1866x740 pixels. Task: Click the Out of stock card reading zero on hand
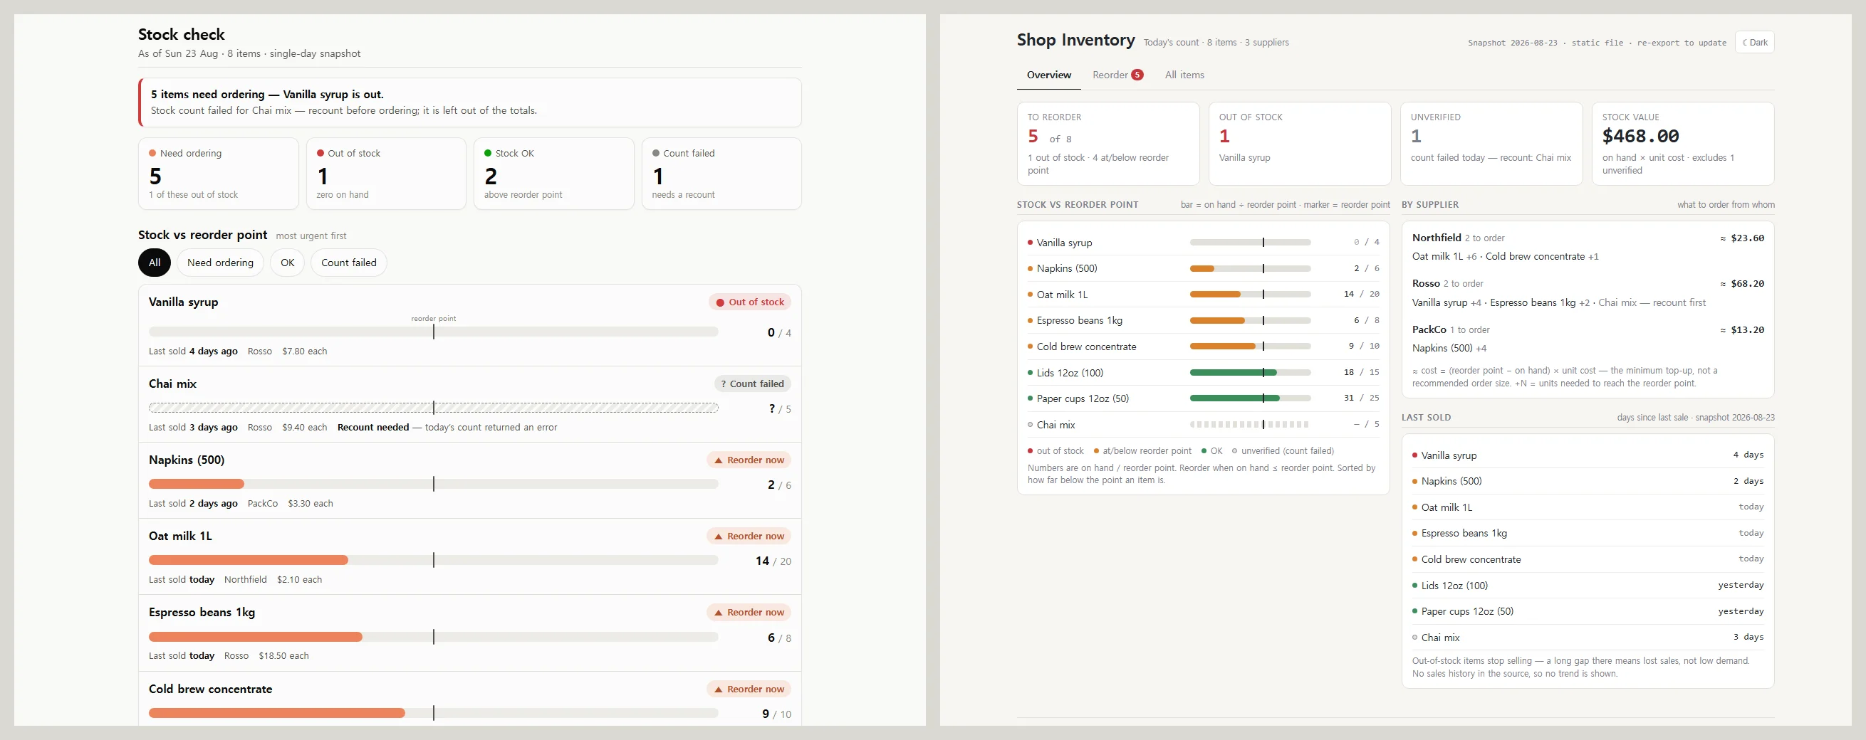386,174
